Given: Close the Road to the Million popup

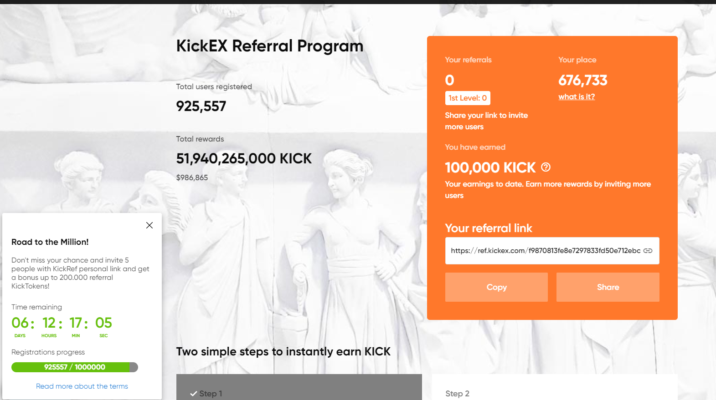Looking at the screenshot, I should coord(149,225).
